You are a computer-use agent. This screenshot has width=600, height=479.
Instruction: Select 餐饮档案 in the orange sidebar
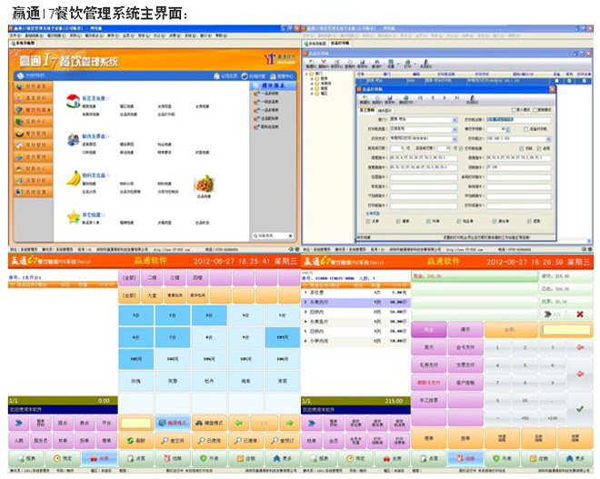[34, 110]
